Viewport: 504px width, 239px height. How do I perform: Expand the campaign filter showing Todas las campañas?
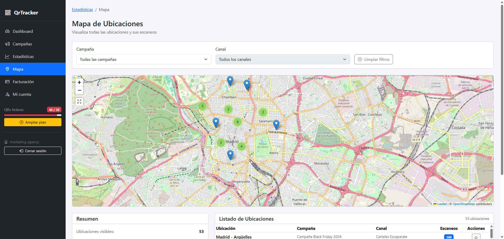[x=143, y=59]
